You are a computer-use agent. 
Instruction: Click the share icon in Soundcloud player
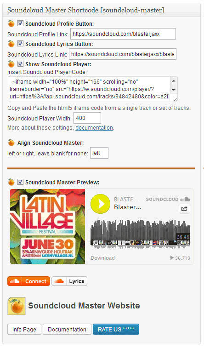184,209
